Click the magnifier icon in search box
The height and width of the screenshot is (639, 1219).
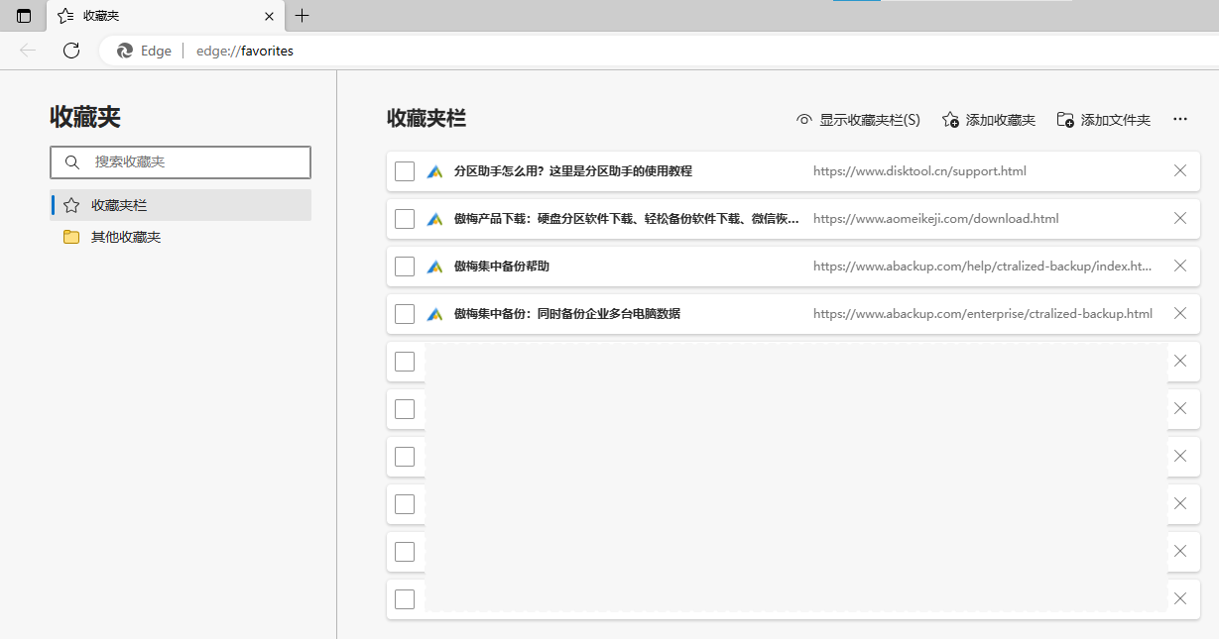71,161
